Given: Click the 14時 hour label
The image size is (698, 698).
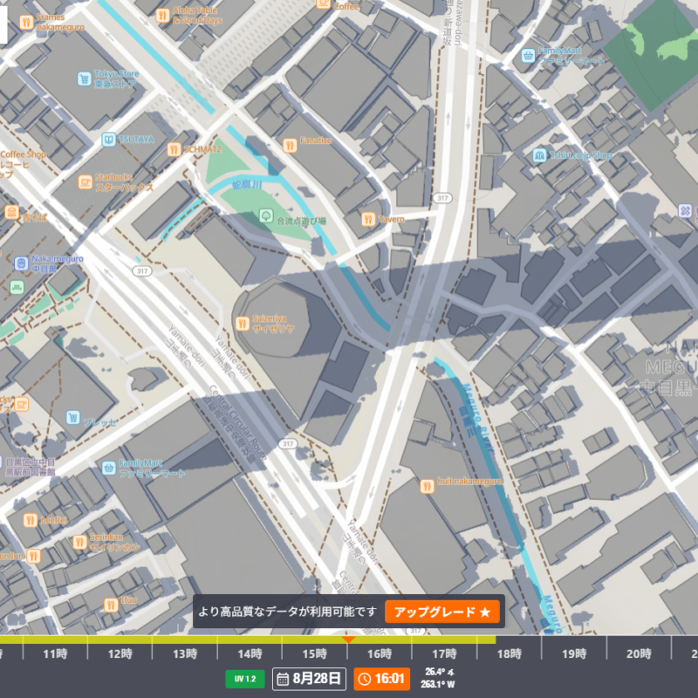Looking at the screenshot, I should tap(250, 654).
